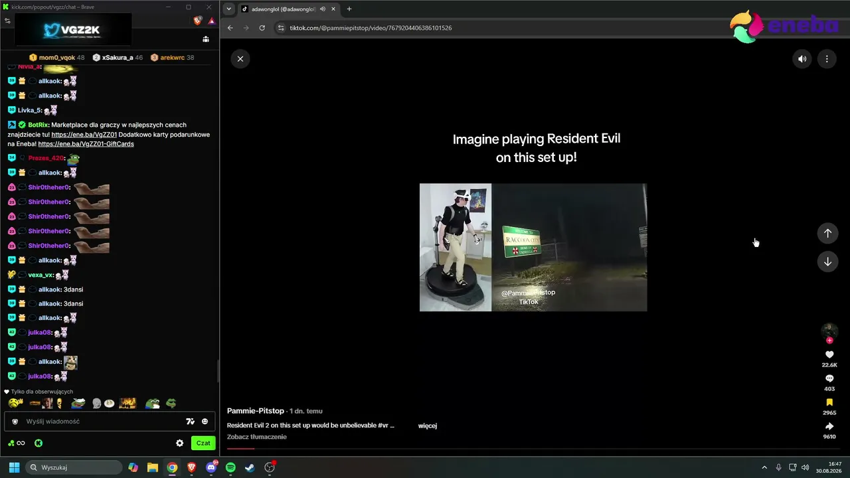Open the TikTok video more options menu
Viewport: 850px width, 478px height.
[x=827, y=59]
